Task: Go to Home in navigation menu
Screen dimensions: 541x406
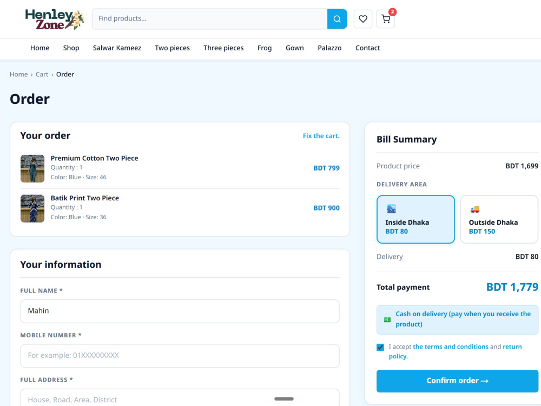Action: pyautogui.click(x=39, y=48)
